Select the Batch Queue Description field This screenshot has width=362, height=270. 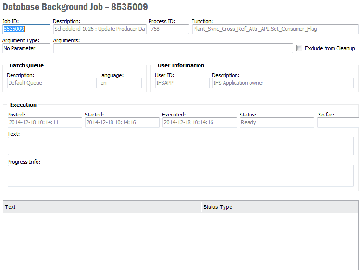[51, 83]
